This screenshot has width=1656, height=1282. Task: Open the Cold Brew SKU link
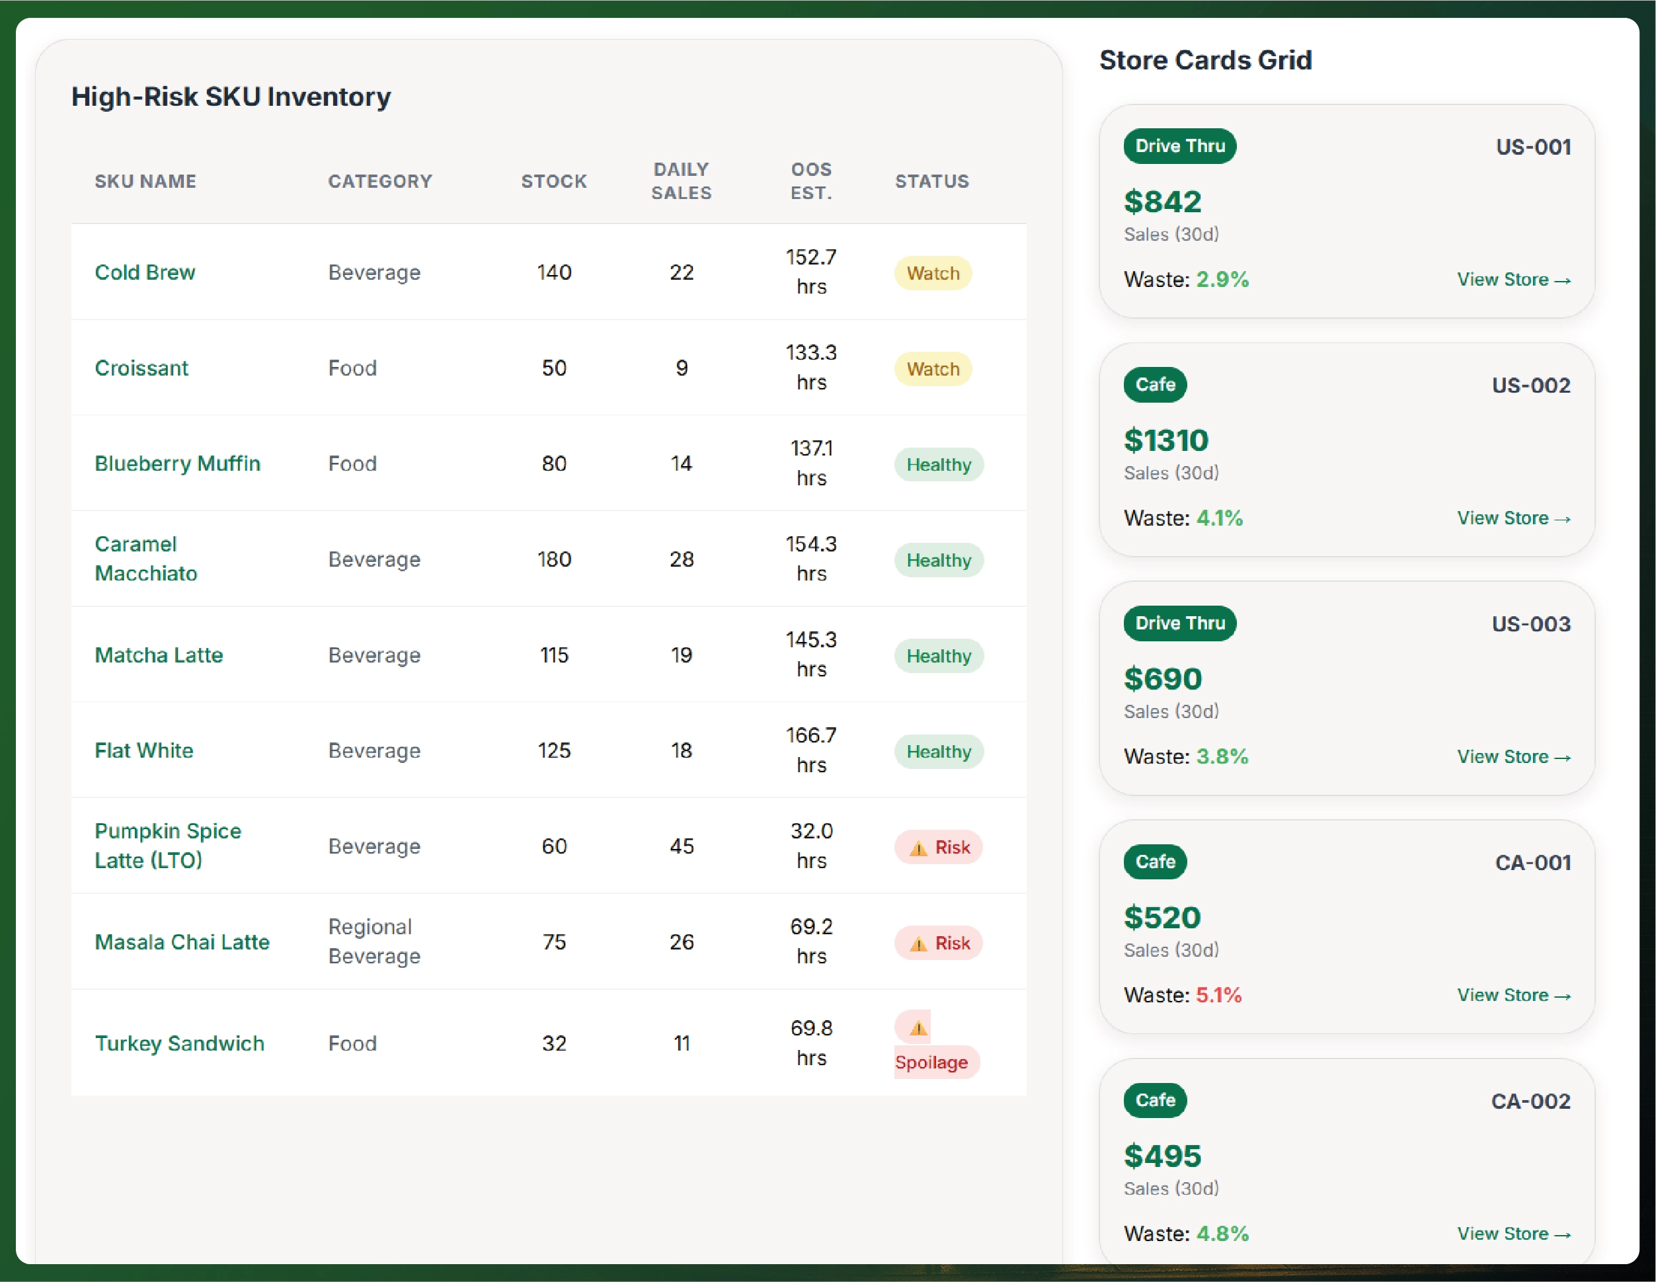pyautogui.click(x=145, y=272)
